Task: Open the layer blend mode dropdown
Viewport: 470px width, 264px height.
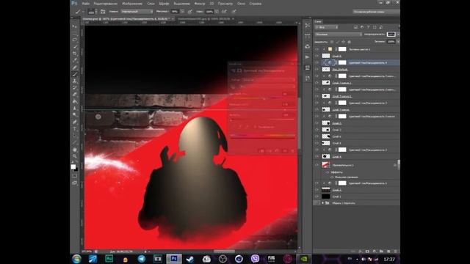Action: tap(339, 34)
